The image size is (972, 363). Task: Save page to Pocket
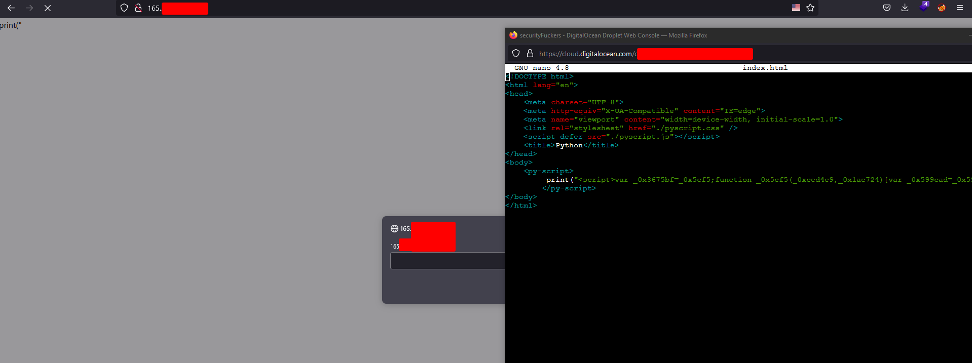[887, 8]
